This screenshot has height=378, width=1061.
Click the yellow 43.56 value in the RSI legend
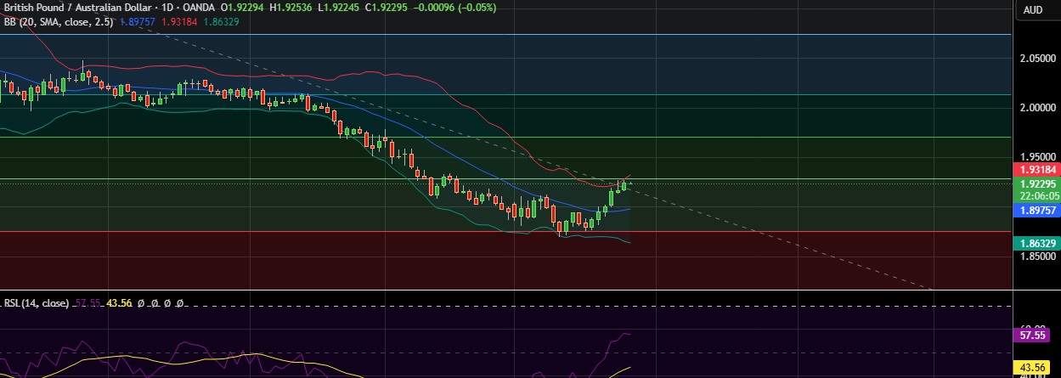point(119,302)
